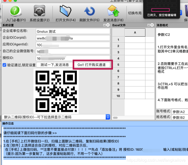The image size is (188, 165).
Task: Select row 1 header in Excel文件
Action: coord(118,40)
